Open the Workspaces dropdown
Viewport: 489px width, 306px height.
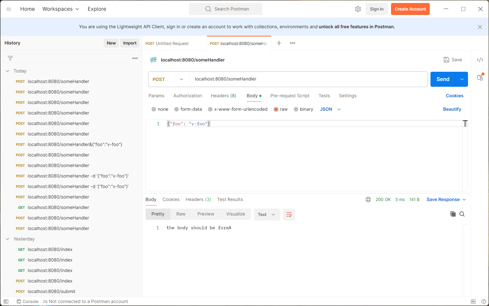pos(61,9)
